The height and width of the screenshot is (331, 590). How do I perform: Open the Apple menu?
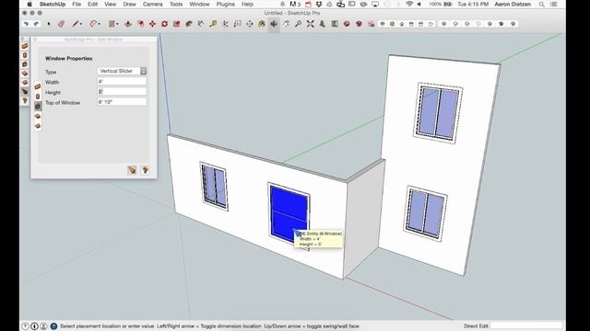tap(29, 4)
